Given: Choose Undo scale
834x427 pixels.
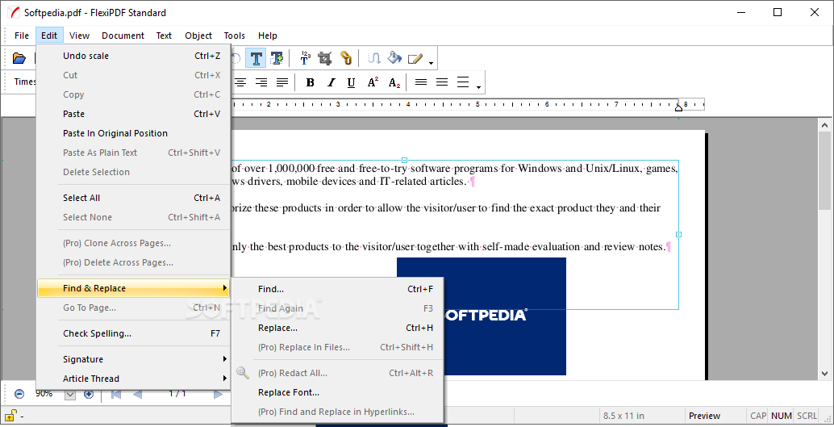Looking at the screenshot, I should coord(134,56).
